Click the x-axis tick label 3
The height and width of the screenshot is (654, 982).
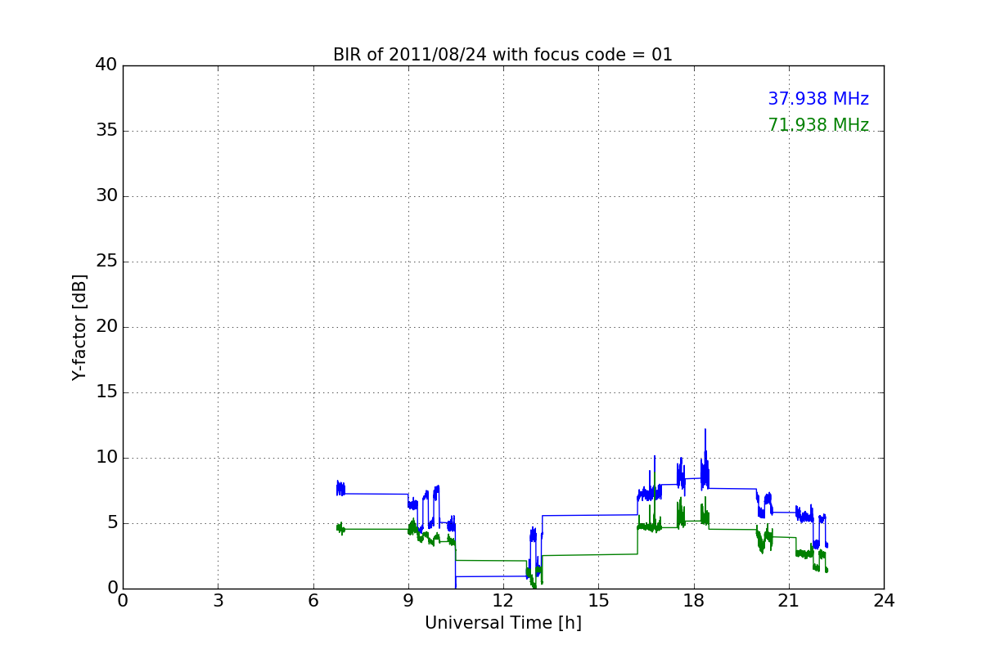coord(218,601)
